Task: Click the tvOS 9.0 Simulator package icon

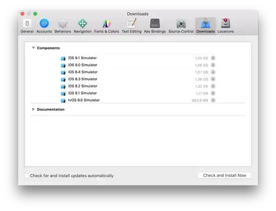Action: 63,101
